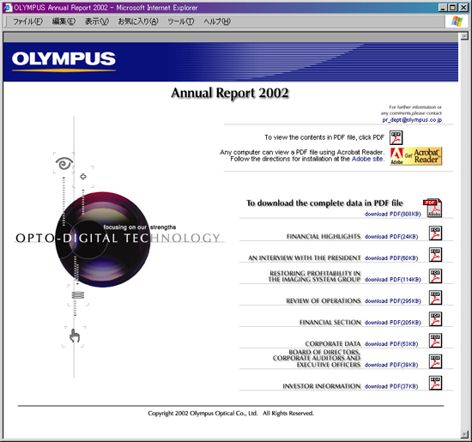Click the pr_dept@olympus.co.jp email link
Screen dimensions: 472x442
412,120
